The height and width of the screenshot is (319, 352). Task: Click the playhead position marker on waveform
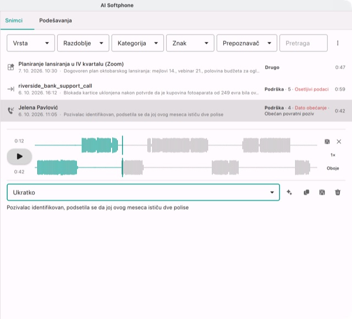[x=122, y=156]
